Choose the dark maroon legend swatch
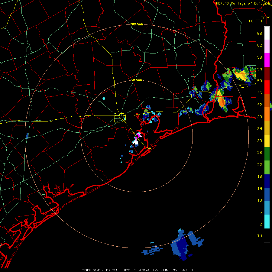Screen dimensions: 272x272 [x=267, y=73]
